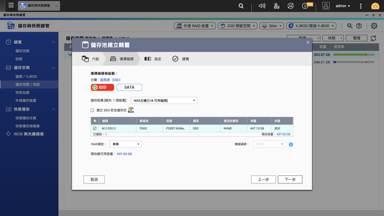Click the 下一步 button
The height and width of the screenshot is (216, 384).
click(x=290, y=180)
